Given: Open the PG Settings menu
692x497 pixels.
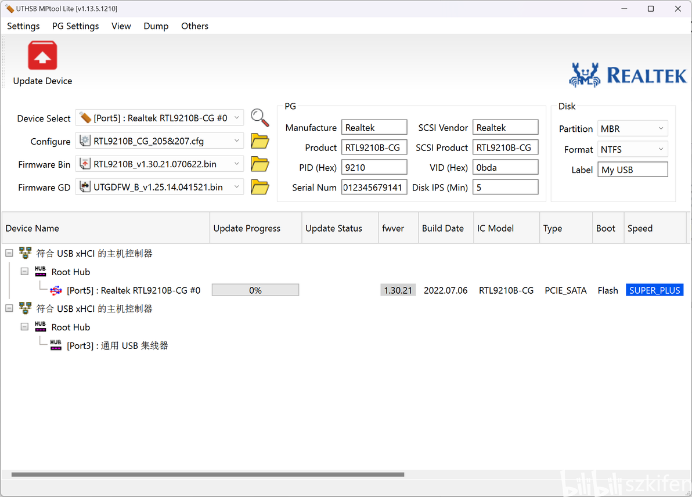Looking at the screenshot, I should pyautogui.click(x=75, y=26).
